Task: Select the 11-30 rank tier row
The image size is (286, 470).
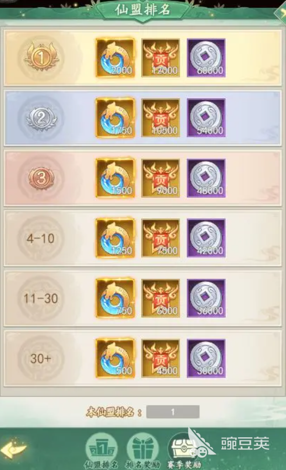Action: click(x=143, y=298)
